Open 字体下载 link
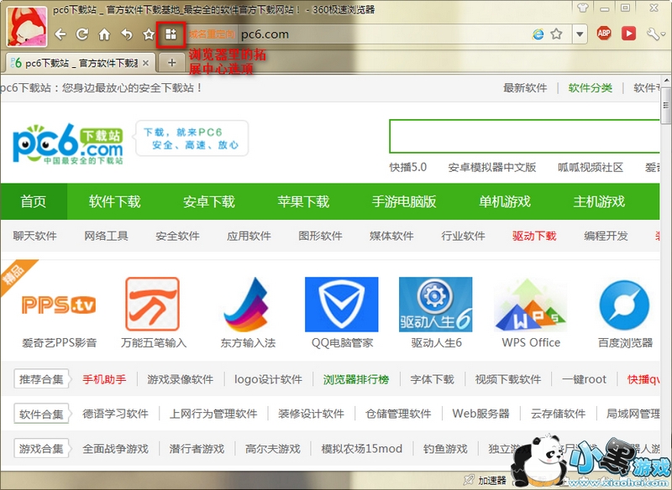 433,379
